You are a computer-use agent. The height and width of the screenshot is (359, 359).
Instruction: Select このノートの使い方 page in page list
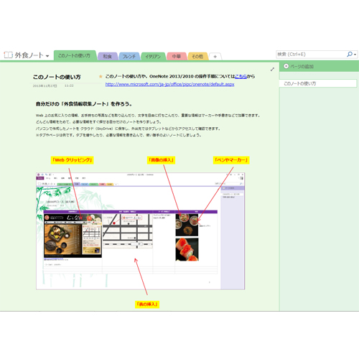pos(318,83)
